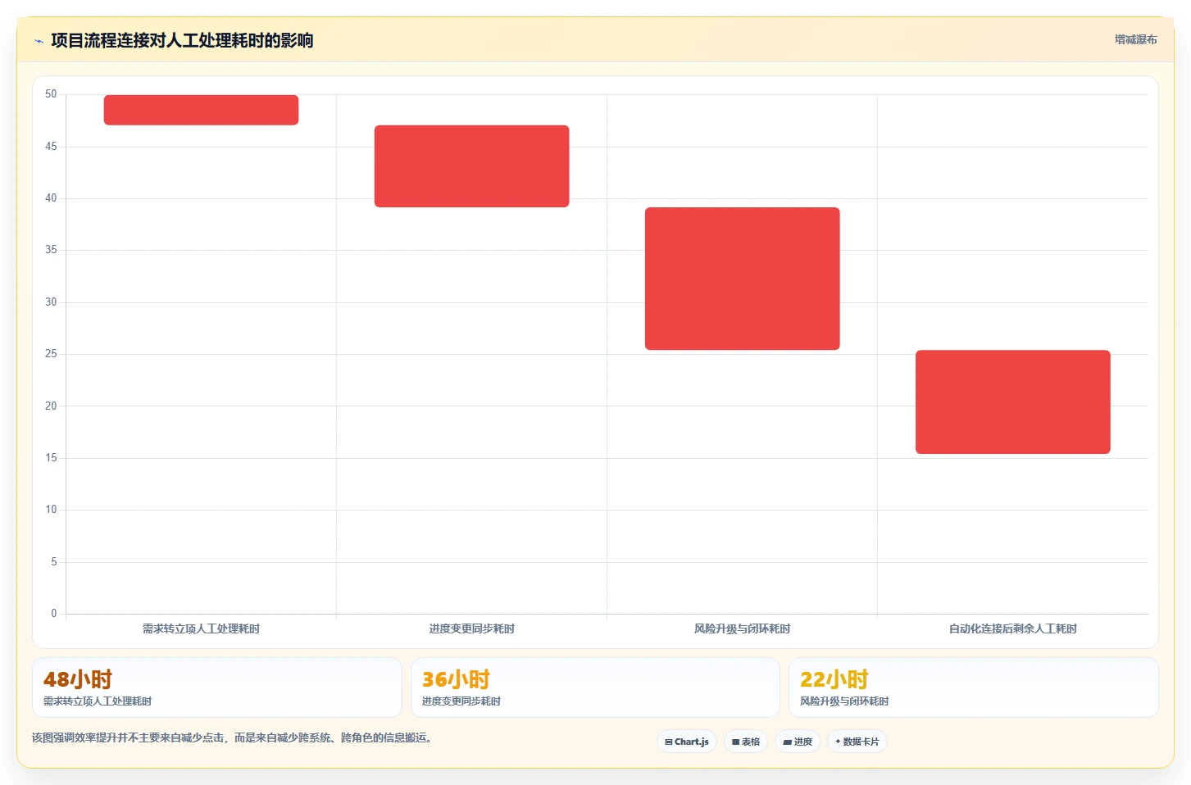This screenshot has width=1191, height=785.
Task: Click x-axis label 风险升级与闭环耗时
Action: click(x=742, y=628)
